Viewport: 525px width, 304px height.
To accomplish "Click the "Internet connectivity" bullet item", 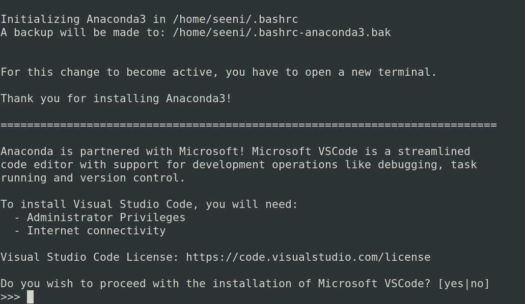I will point(96,231).
